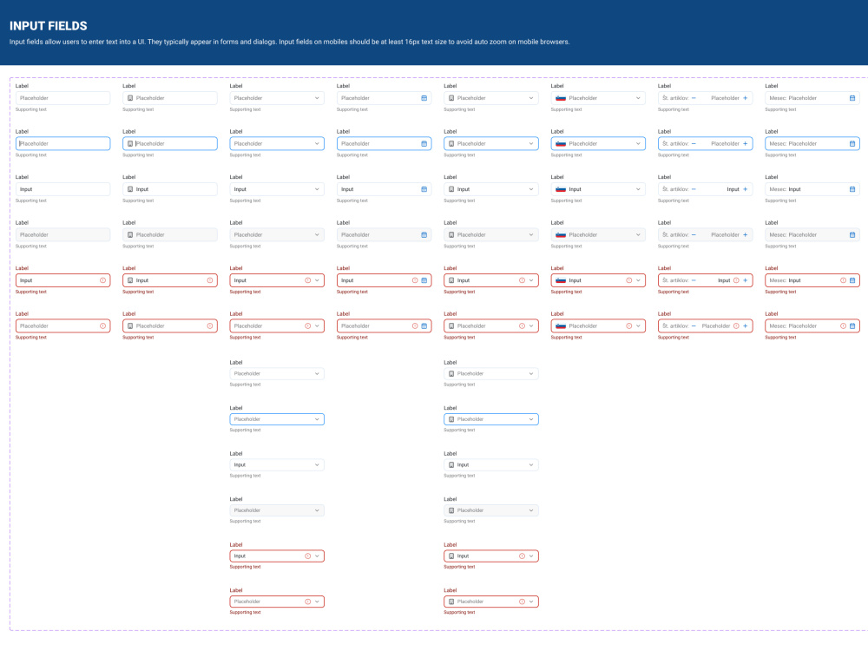Image resolution: width=868 pixels, height=651 pixels.
Task: Expand chevron of red flag dropdown showing 'Input'
Action: point(638,280)
